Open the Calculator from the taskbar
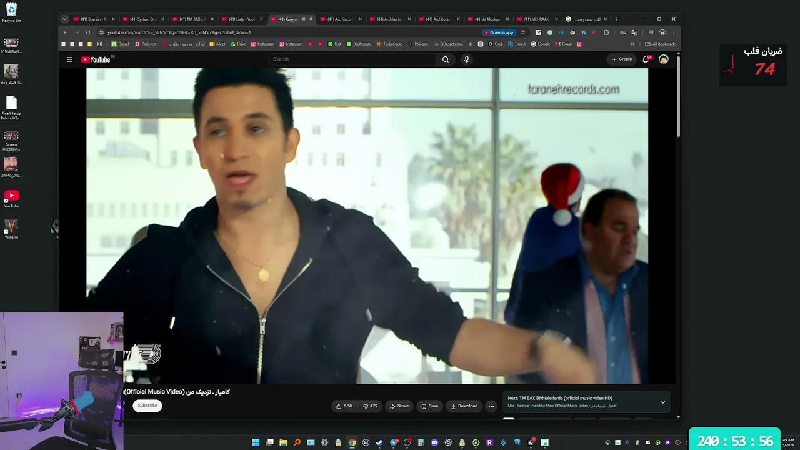800x450 pixels. [421, 442]
